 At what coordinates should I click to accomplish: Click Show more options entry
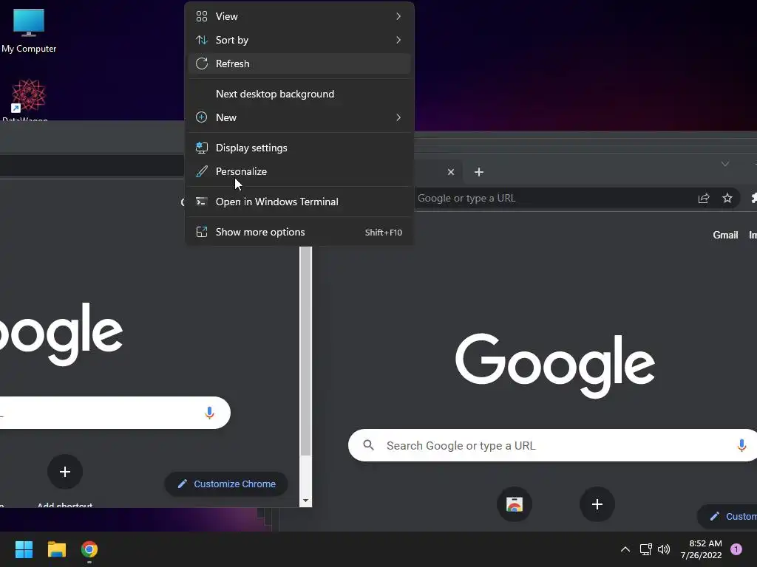299,233
